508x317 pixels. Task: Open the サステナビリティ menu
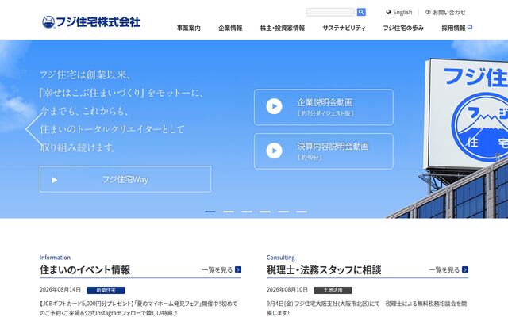click(344, 29)
